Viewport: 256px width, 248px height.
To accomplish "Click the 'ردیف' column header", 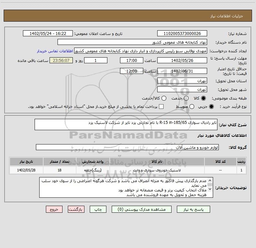I will click(241, 161).
